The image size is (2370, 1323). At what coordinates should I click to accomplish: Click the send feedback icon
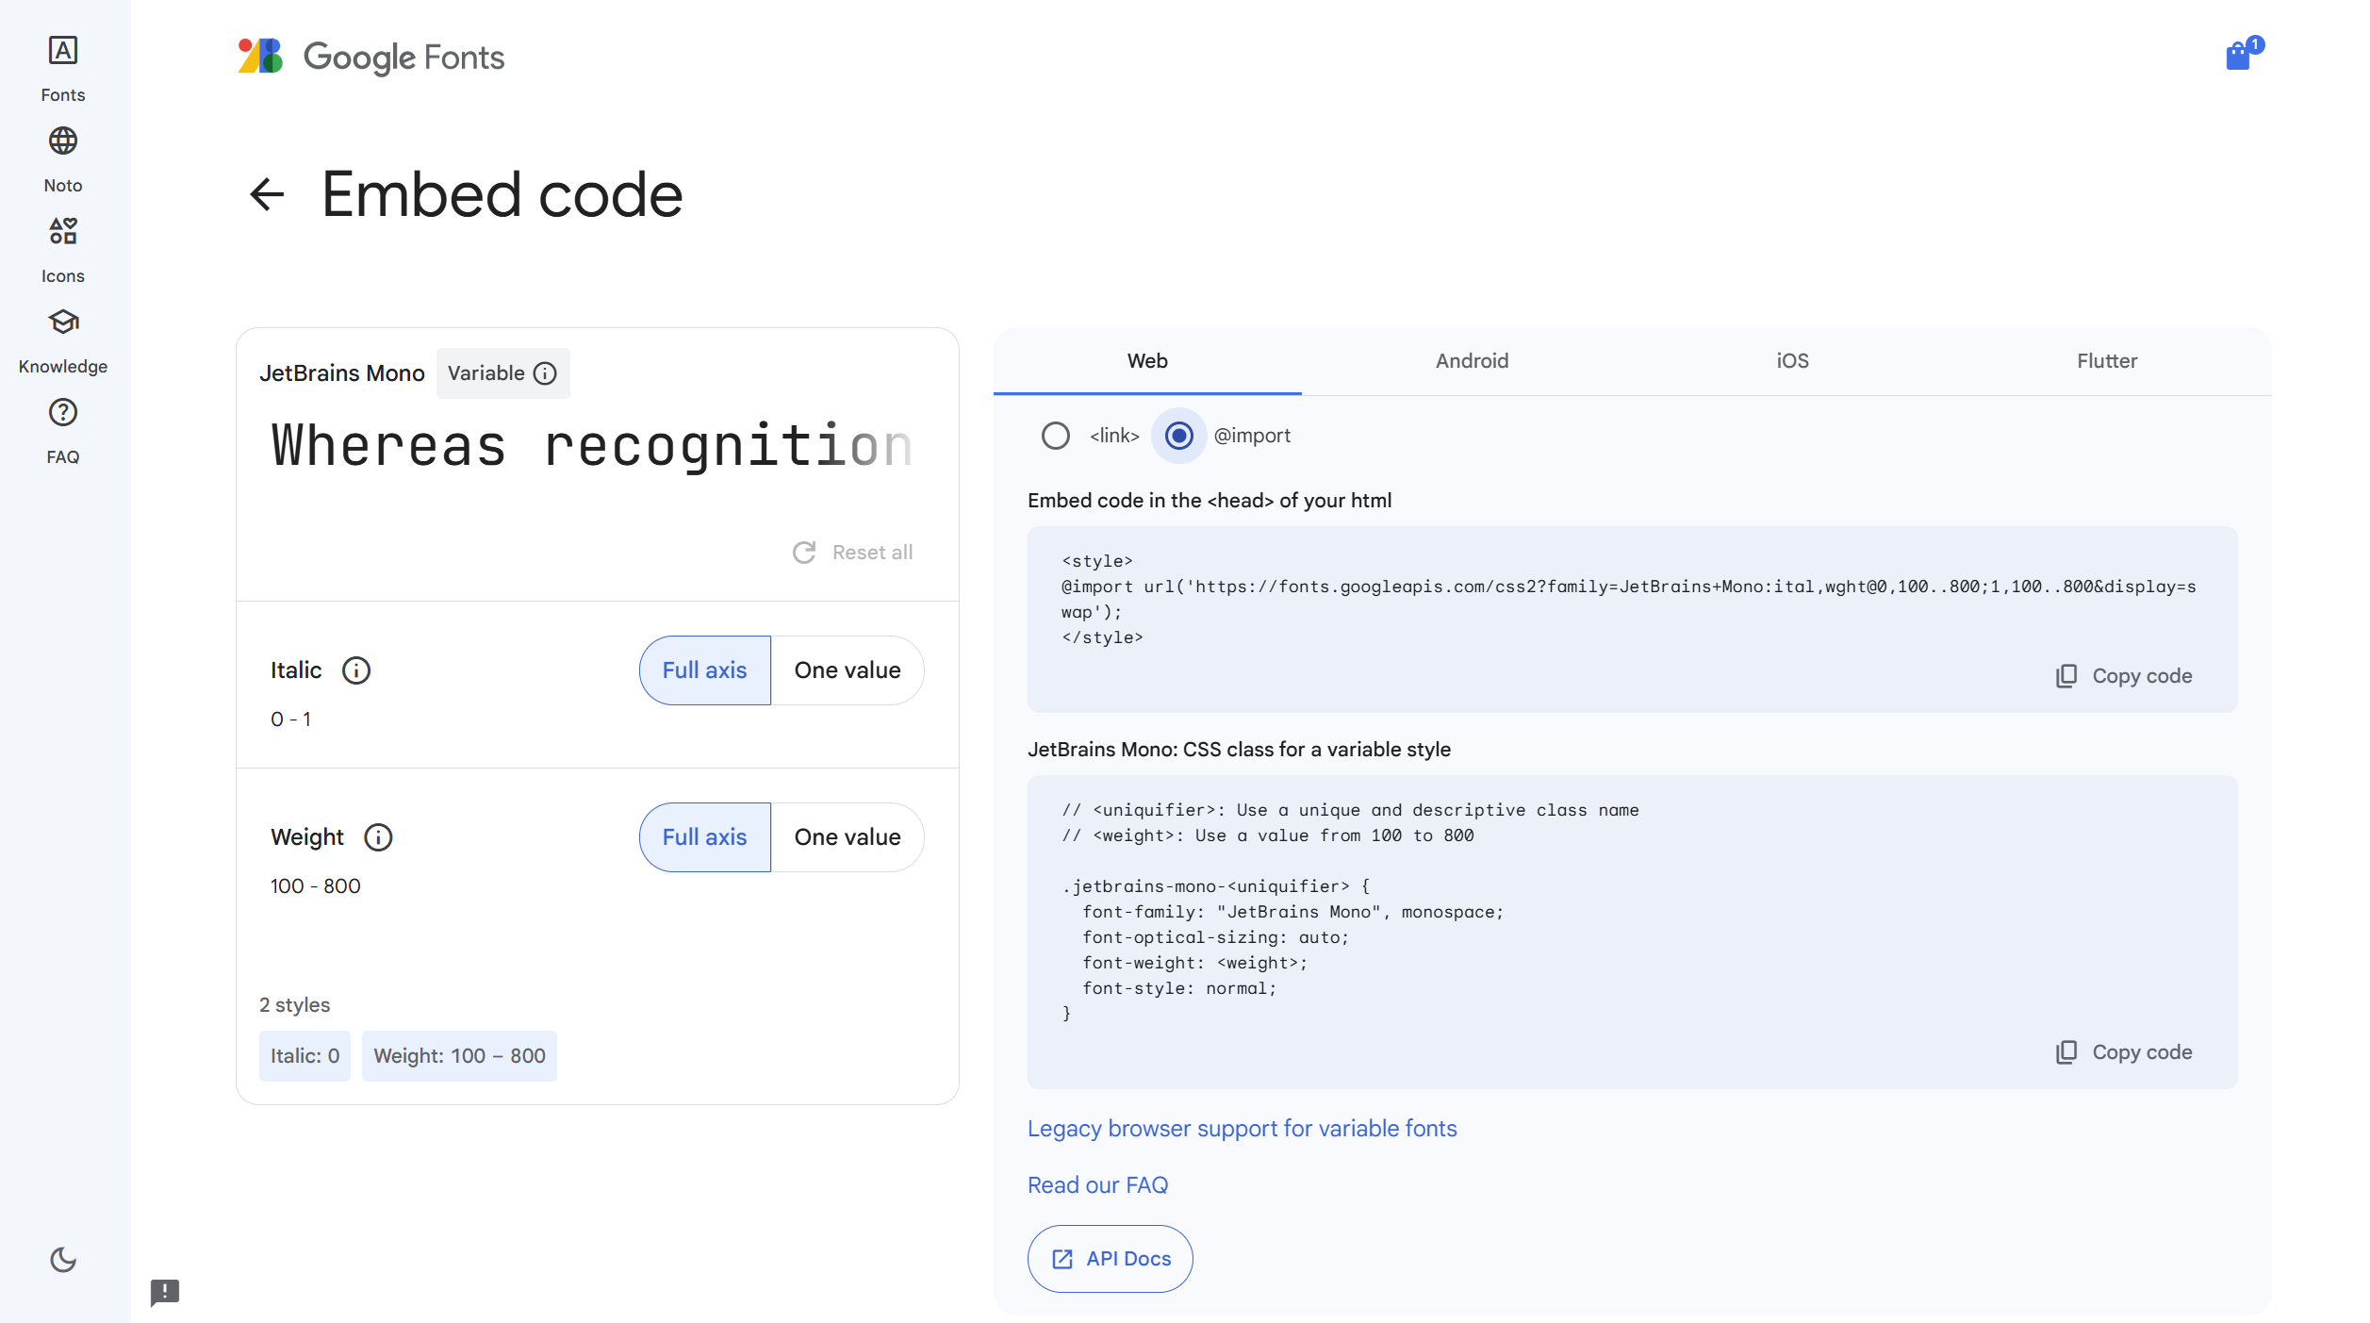[165, 1292]
